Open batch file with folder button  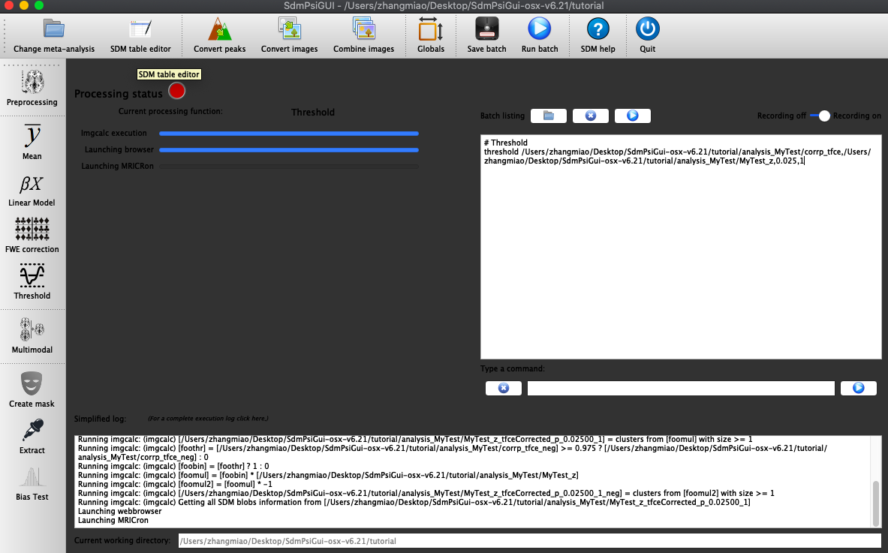point(548,116)
